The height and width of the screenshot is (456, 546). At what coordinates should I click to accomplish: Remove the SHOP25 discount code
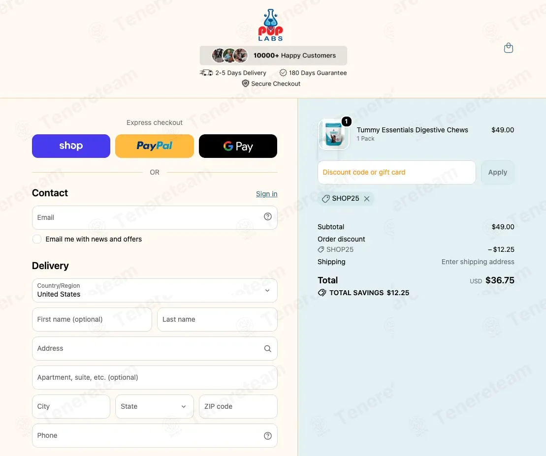click(x=367, y=199)
